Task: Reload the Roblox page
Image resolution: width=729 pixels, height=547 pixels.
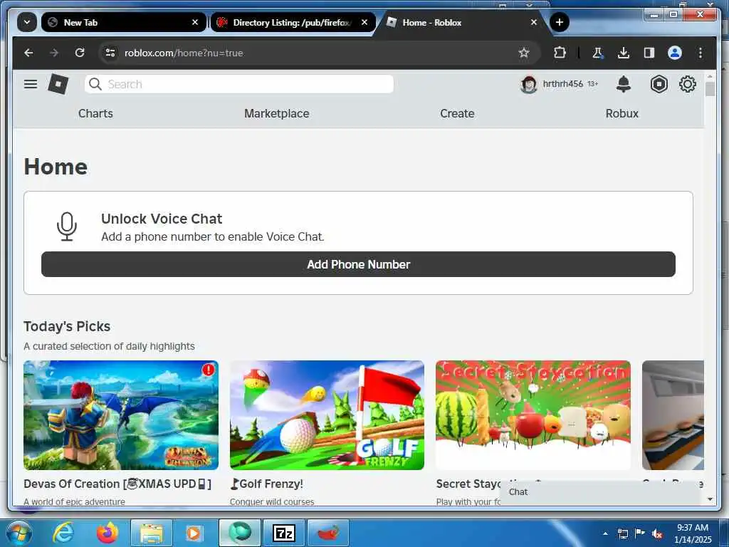Action: click(80, 53)
